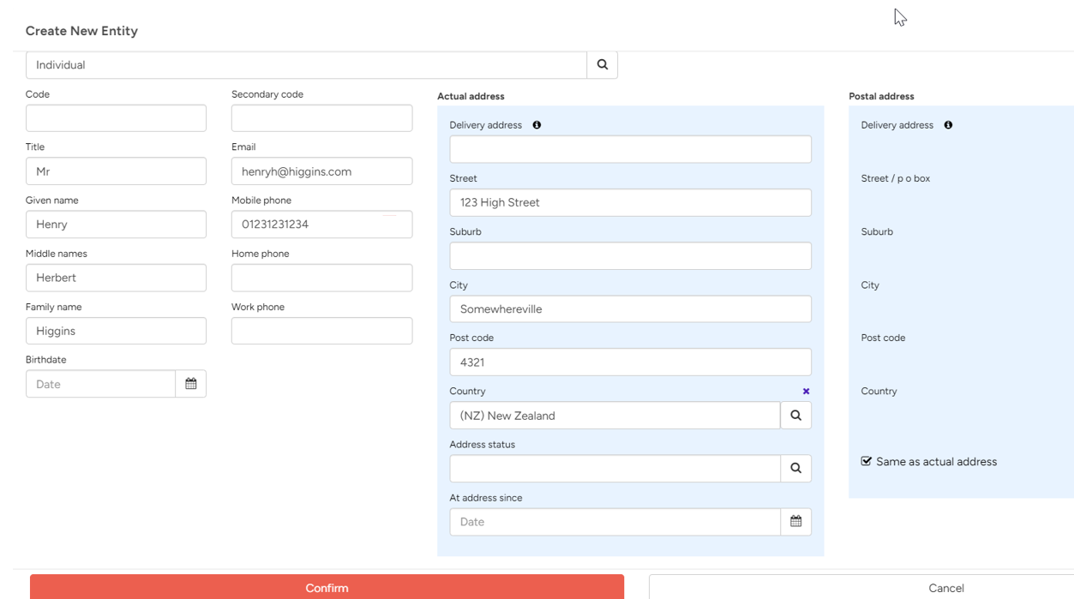Image resolution: width=1074 pixels, height=599 pixels.
Task: Click the Mobile phone field
Action: [x=321, y=225]
